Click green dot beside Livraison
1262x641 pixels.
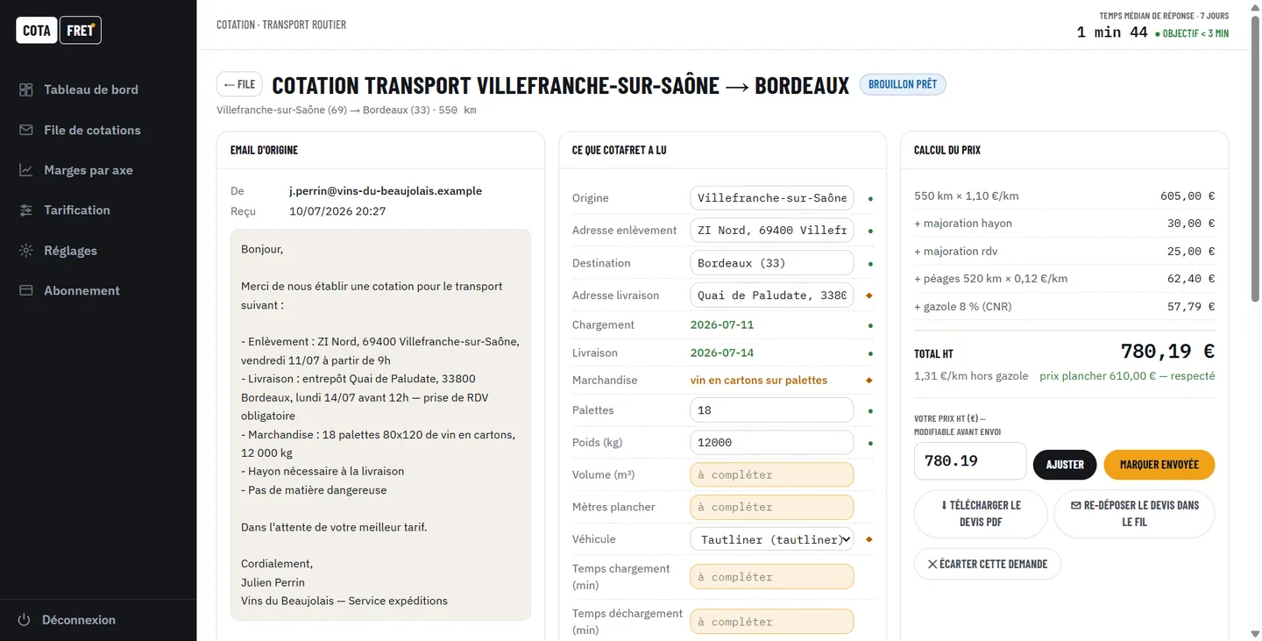[870, 353]
